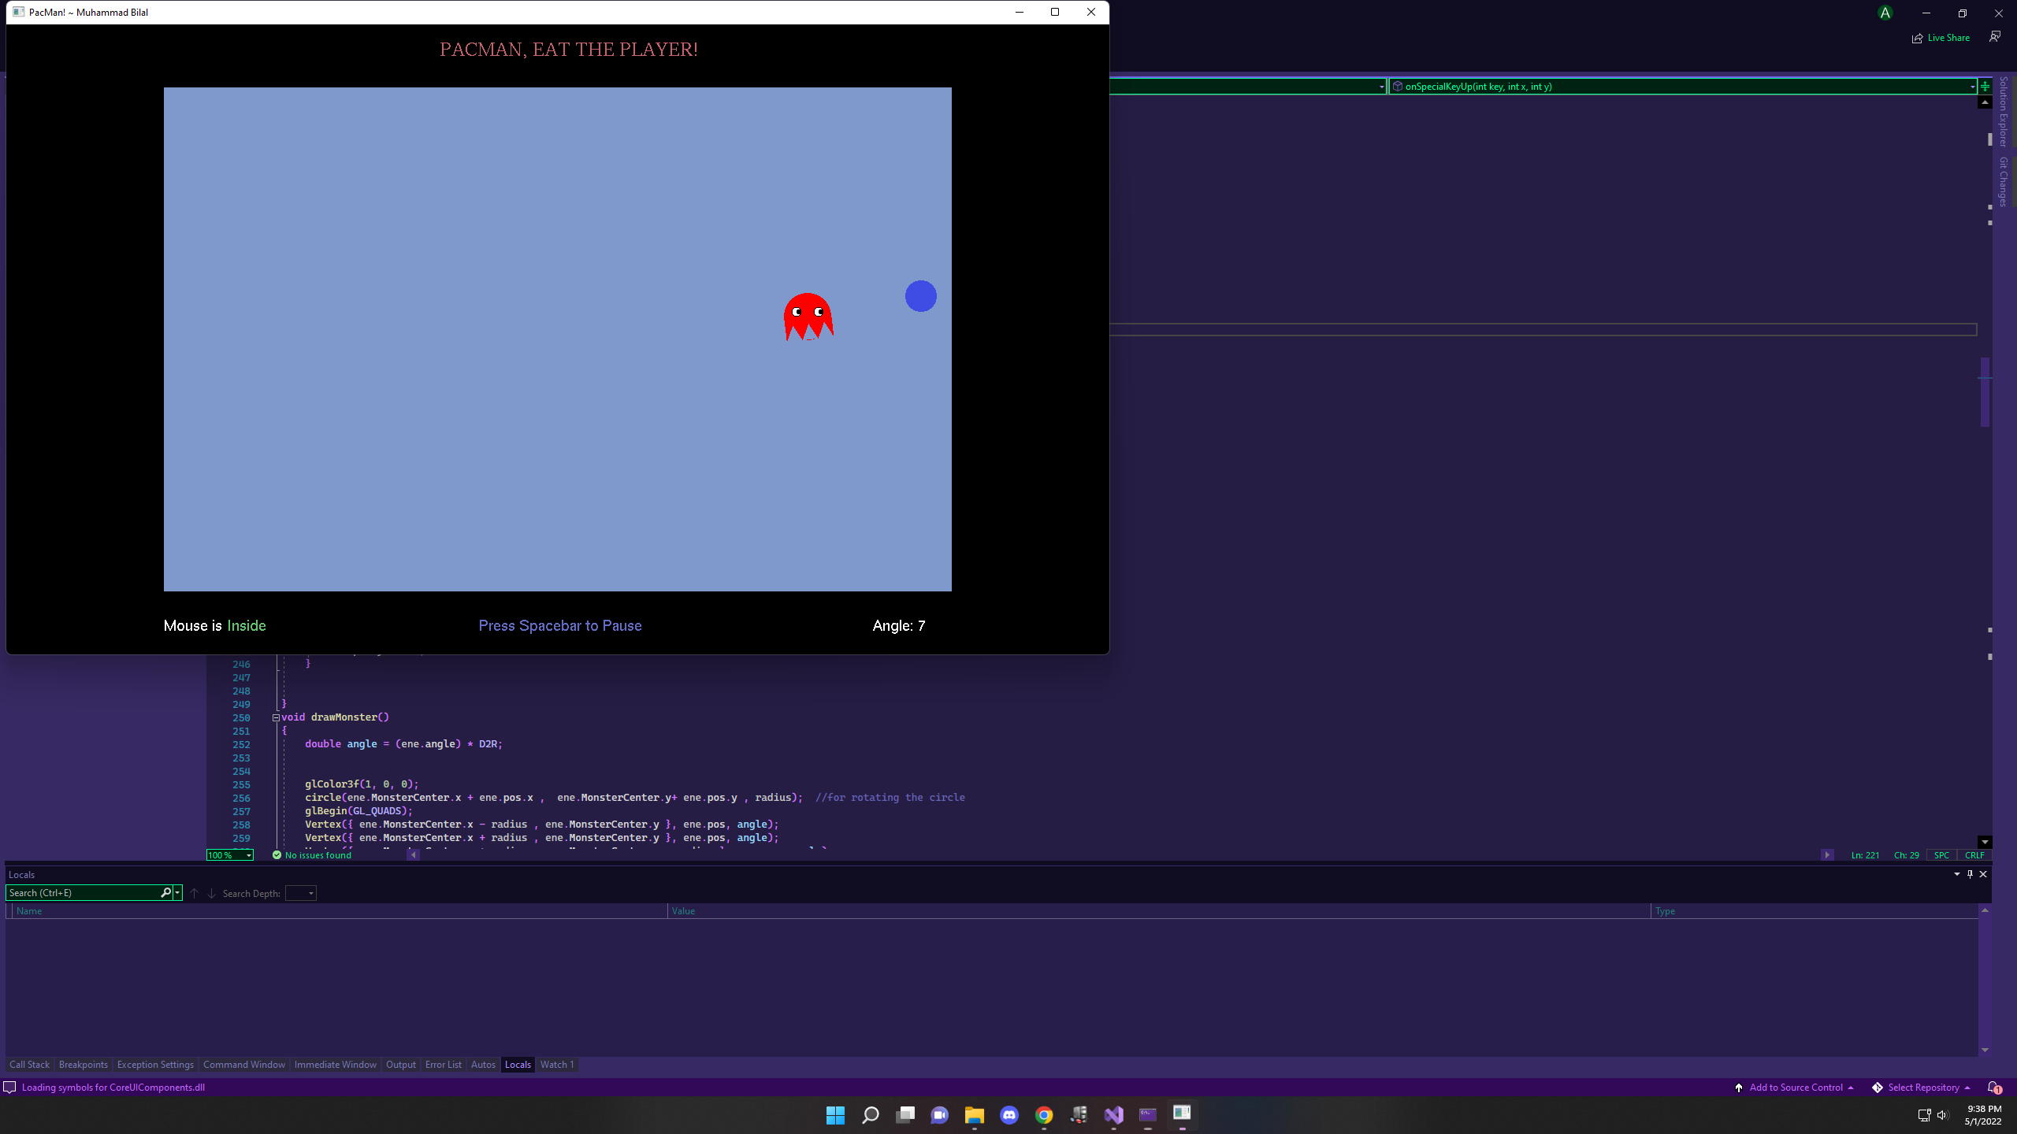Open the Git Changes side tab
The width and height of the screenshot is (2017, 1134).
(2004, 181)
